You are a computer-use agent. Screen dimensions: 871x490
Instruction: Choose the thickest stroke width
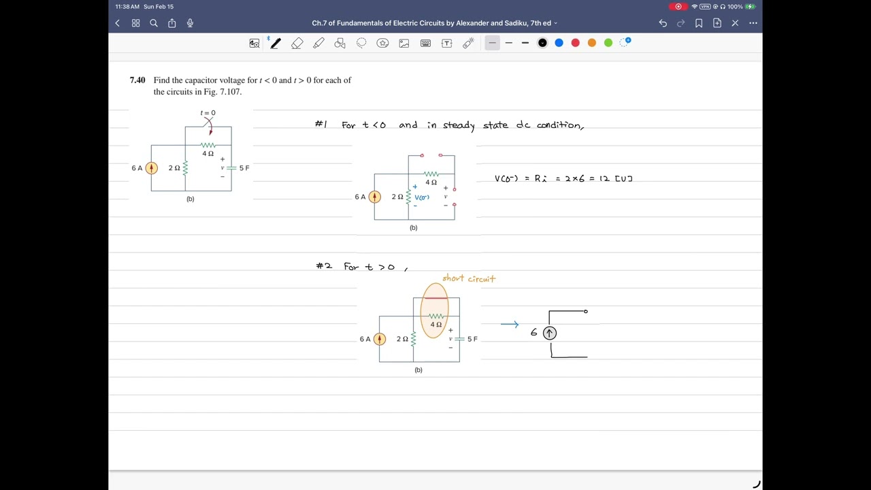(x=525, y=43)
